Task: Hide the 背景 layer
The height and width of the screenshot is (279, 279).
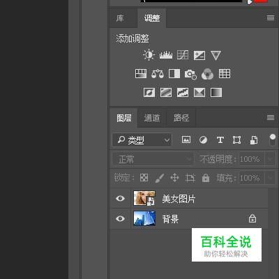Action: point(120,218)
